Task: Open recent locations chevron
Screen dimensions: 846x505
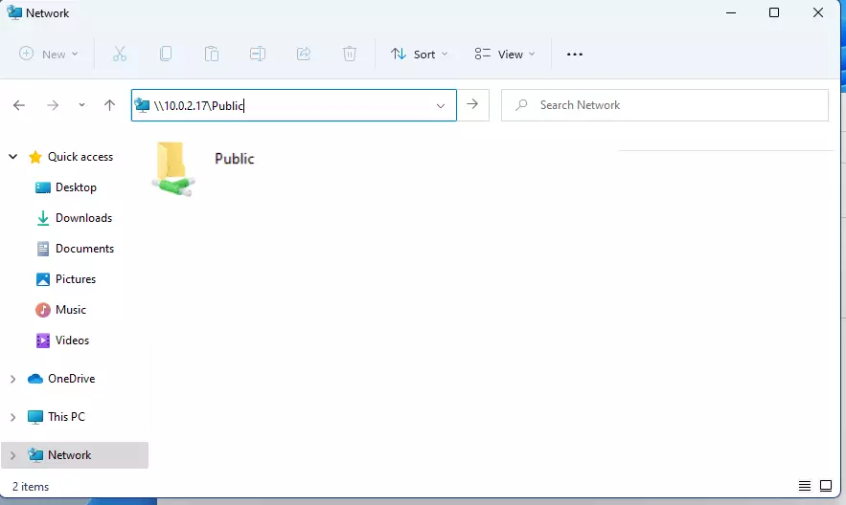Action: coord(81,105)
